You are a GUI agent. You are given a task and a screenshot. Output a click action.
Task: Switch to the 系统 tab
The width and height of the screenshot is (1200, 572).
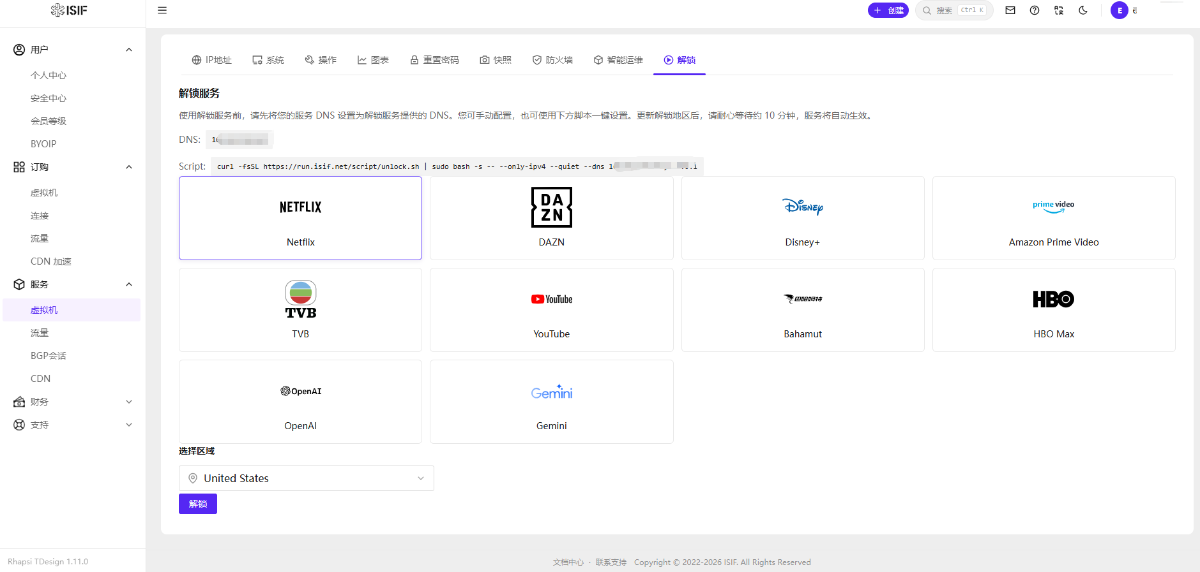268,60
